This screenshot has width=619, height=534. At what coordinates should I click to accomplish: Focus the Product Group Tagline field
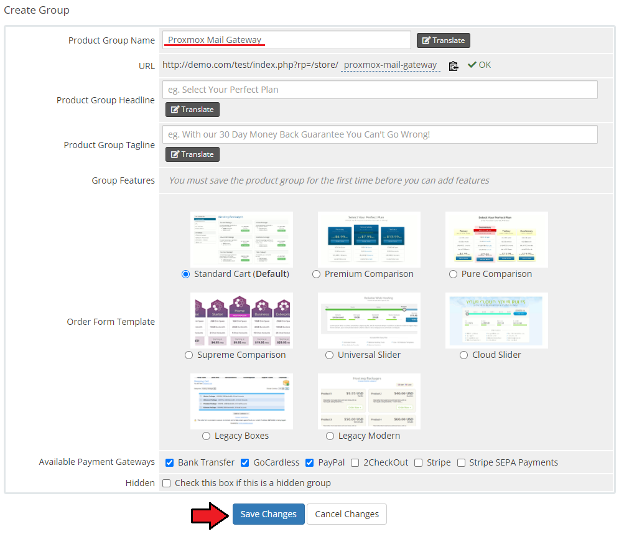click(x=379, y=134)
